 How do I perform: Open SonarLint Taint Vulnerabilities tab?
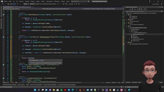point(50,85)
